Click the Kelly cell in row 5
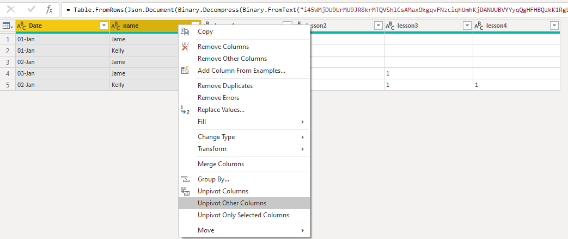 coord(144,85)
